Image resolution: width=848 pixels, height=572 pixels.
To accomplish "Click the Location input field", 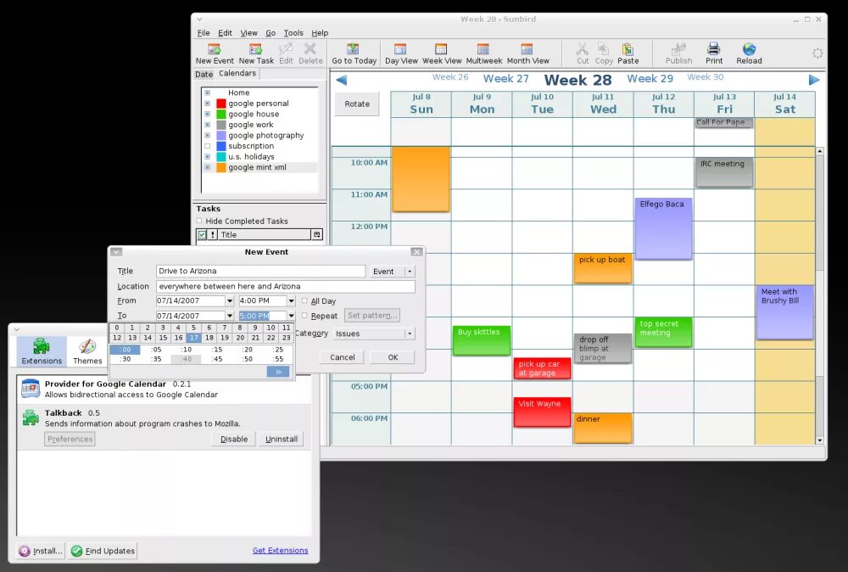I will [x=286, y=286].
